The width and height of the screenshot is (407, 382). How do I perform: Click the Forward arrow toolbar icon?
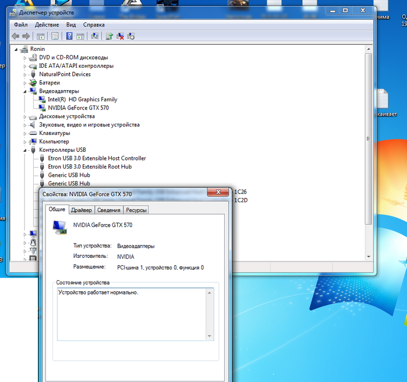pyautogui.click(x=26, y=36)
